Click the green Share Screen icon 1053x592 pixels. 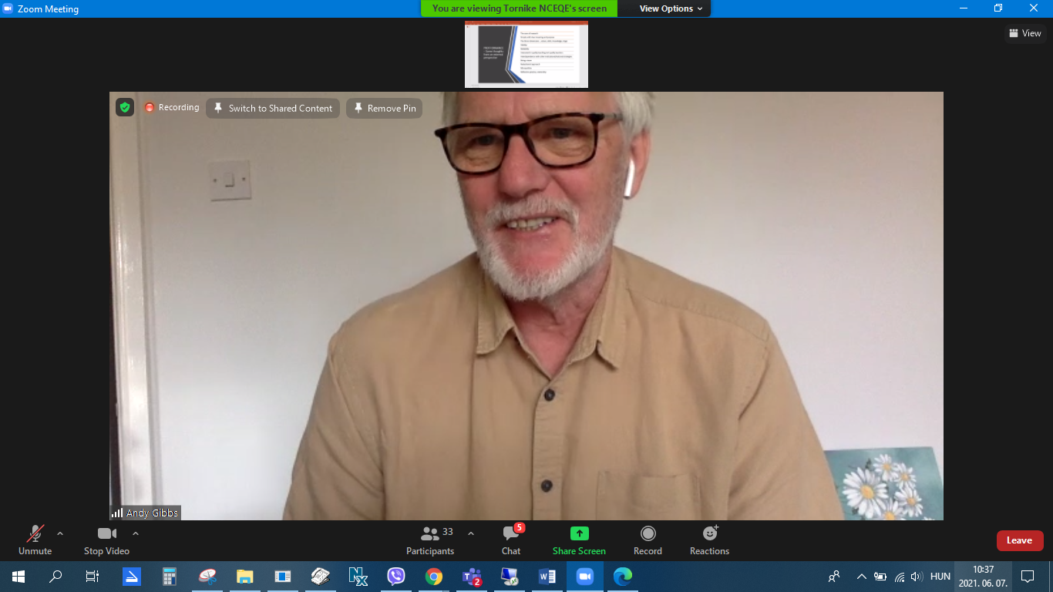(x=579, y=533)
